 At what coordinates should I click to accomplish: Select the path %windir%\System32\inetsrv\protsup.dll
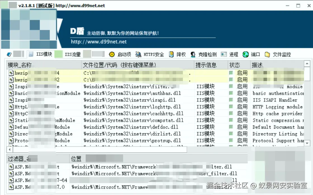(x=132, y=141)
